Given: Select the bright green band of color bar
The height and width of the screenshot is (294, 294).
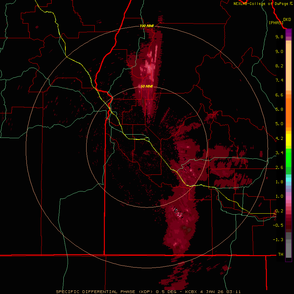Looking at the screenshot, I should (288, 157).
